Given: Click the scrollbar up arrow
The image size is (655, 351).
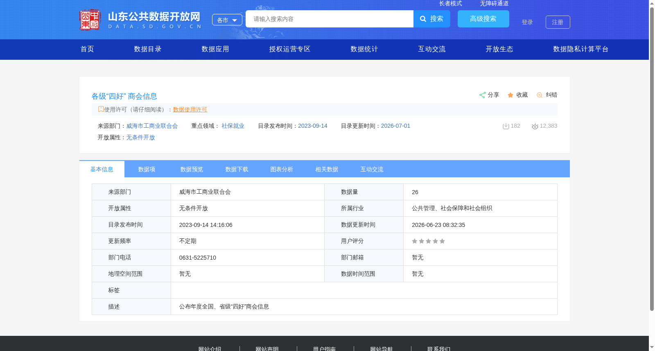Looking at the screenshot, I should [x=652, y=3].
